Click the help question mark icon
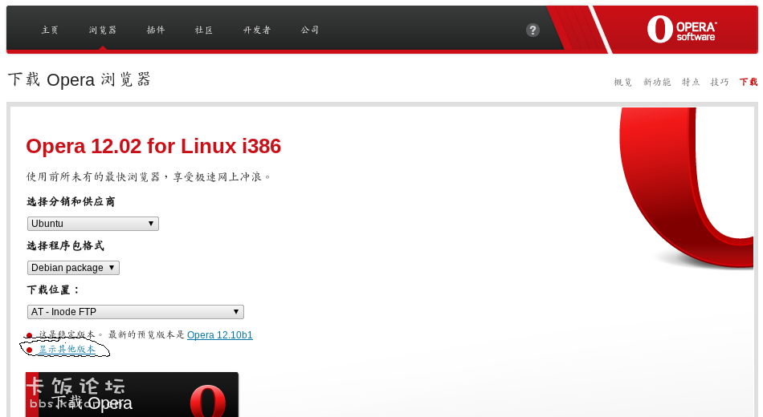763x417 pixels. tap(532, 30)
